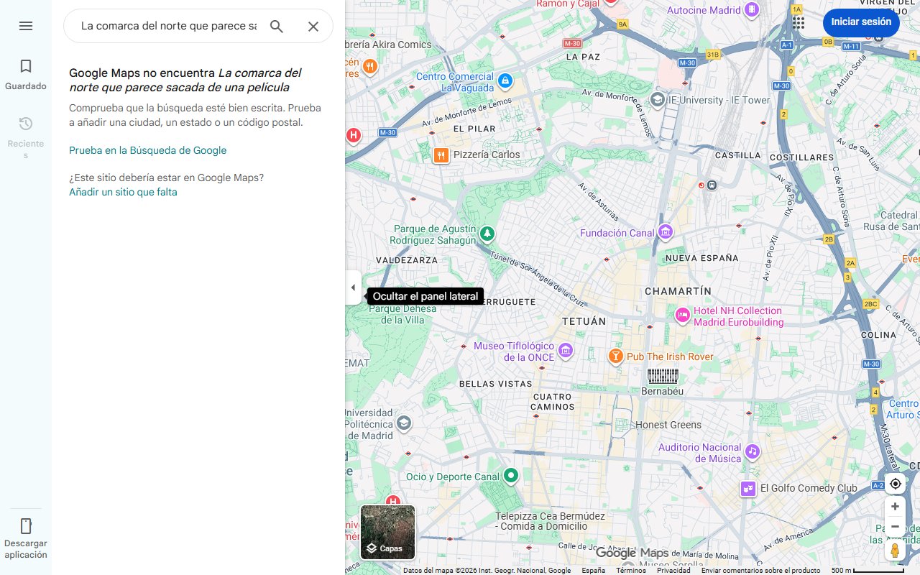Open the Guardado saved places

point(26,75)
